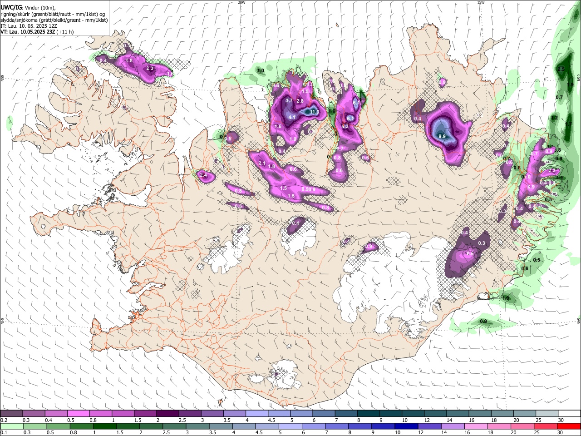Pick the deep blue 10 rain legend swatch

(406, 426)
